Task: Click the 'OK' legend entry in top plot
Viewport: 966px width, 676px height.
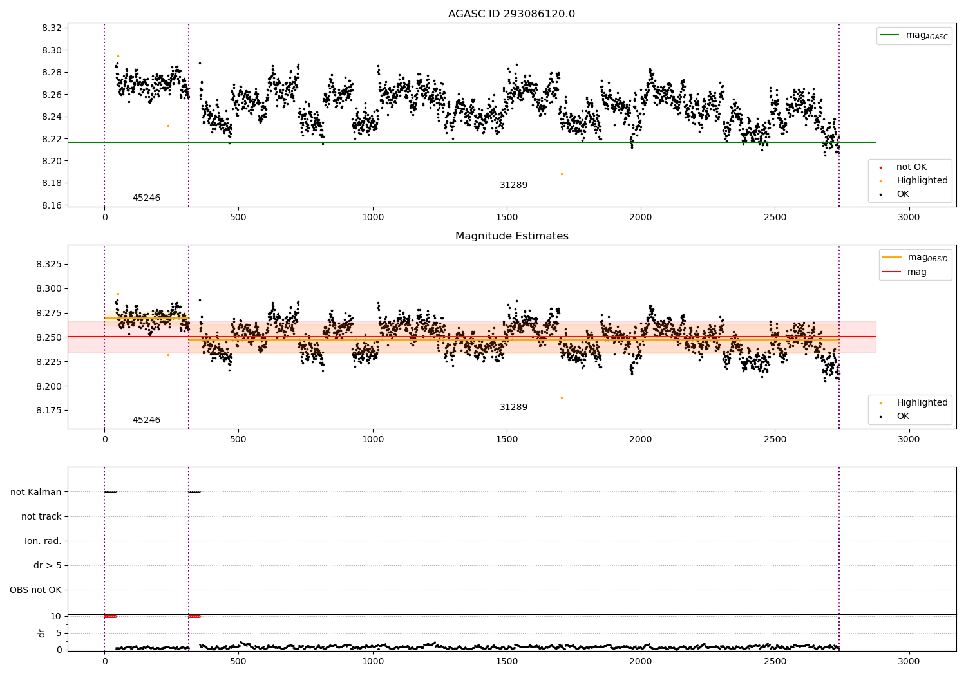Action: pyautogui.click(x=903, y=194)
